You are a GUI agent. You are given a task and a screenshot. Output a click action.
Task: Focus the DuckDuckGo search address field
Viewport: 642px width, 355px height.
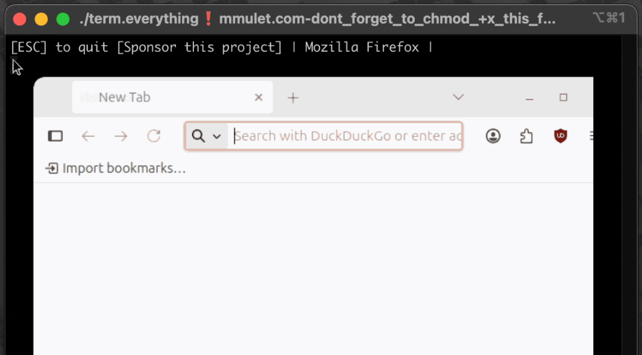[348, 136]
